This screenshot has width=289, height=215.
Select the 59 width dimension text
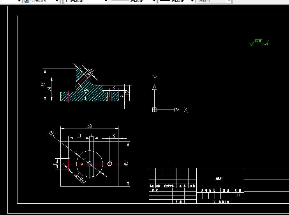pyautogui.click(x=89, y=126)
